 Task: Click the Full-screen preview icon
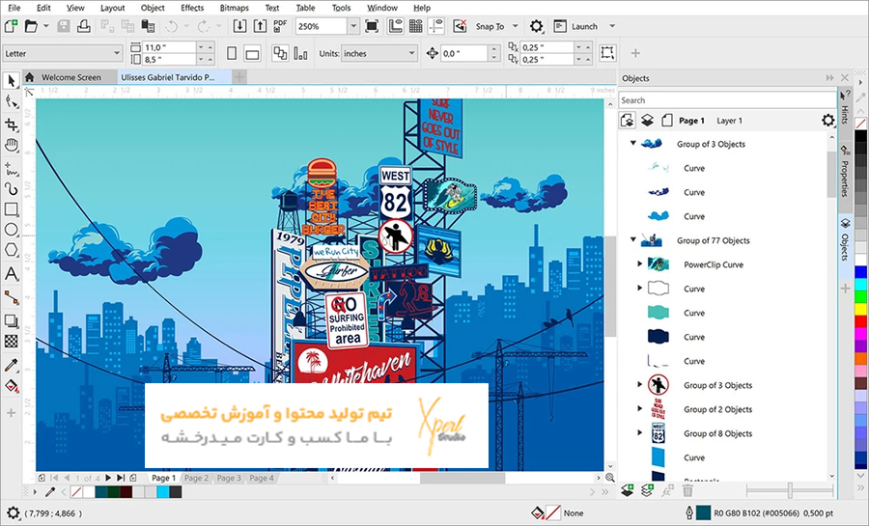point(372,26)
